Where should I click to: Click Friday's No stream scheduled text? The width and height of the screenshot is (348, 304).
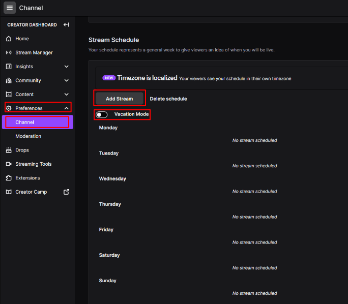click(255, 242)
